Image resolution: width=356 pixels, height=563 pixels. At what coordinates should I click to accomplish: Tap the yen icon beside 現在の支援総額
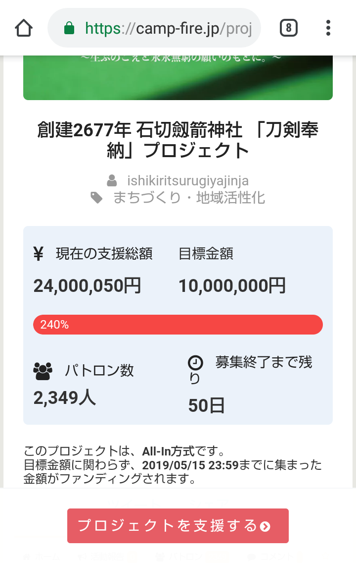coord(39,254)
